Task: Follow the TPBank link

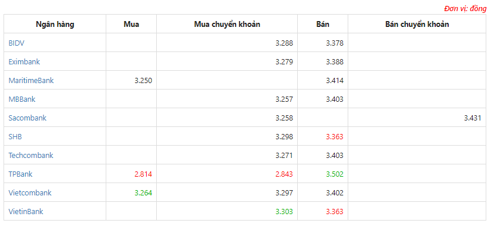Action: pos(21,174)
